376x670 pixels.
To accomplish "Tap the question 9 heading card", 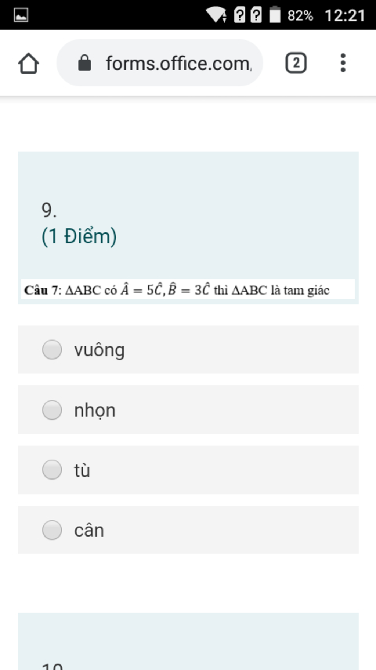I will click(188, 228).
